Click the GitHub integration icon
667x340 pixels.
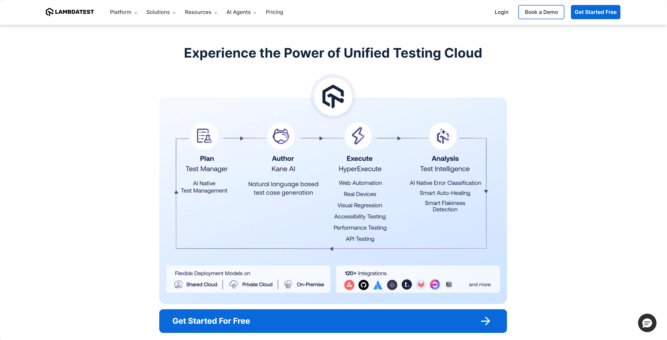tap(364, 285)
